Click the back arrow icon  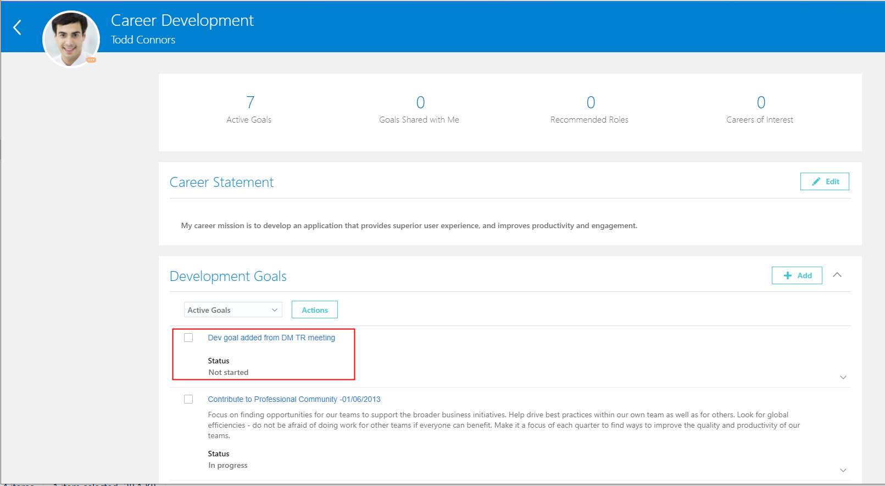click(18, 27)
